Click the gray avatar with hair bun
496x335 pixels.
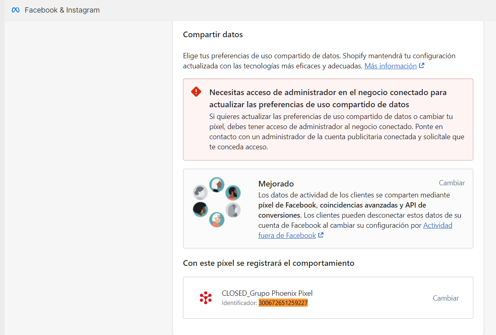(x=200, y=193)
